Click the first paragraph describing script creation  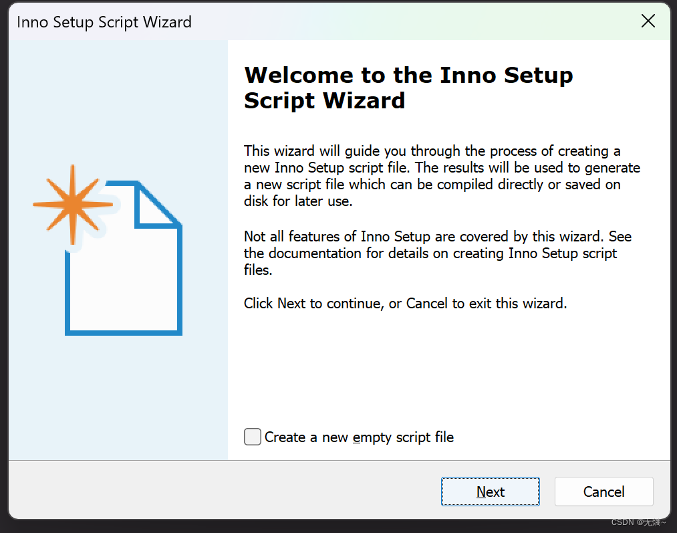(x=441, y=175)
